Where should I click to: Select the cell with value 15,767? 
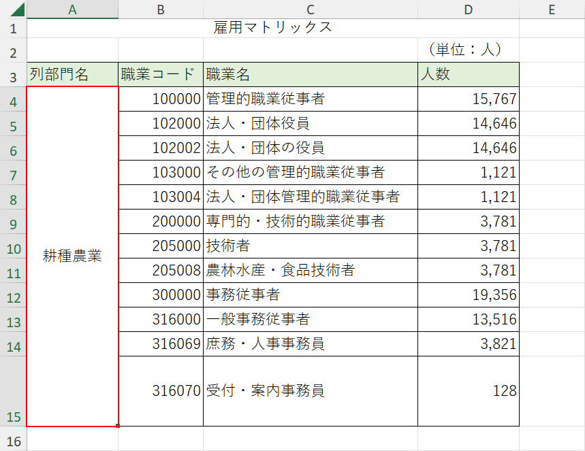[x=468, y=99]
